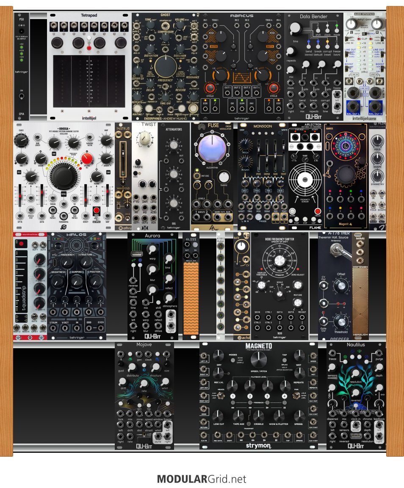This screenshot has height=488, width=404.
Task: Click the left Input Gain knob on Audio Interface
Action: [x=351, y=24]
